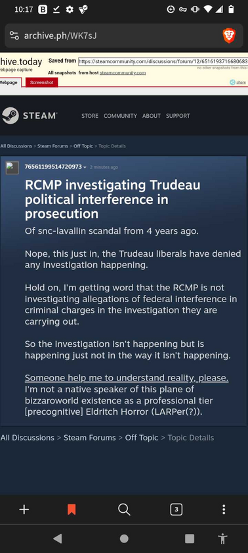Tap the orange bookmark icon
Viewport: 248px width, 553px height.
(72, 510)
